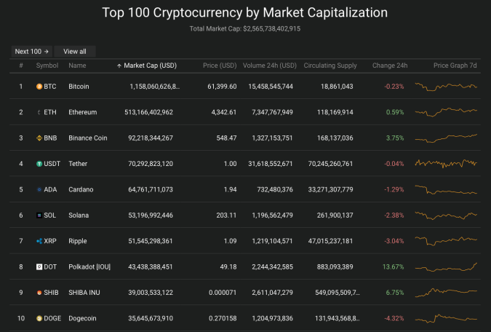Viewport: 491px width, 332px height.
Task: Sort table by Price (USD) column
Action: coord(220,66)
